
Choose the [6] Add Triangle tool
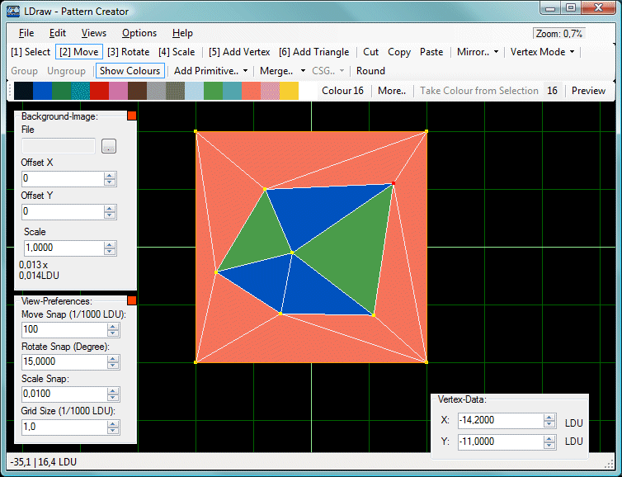[x=313, y=52]
